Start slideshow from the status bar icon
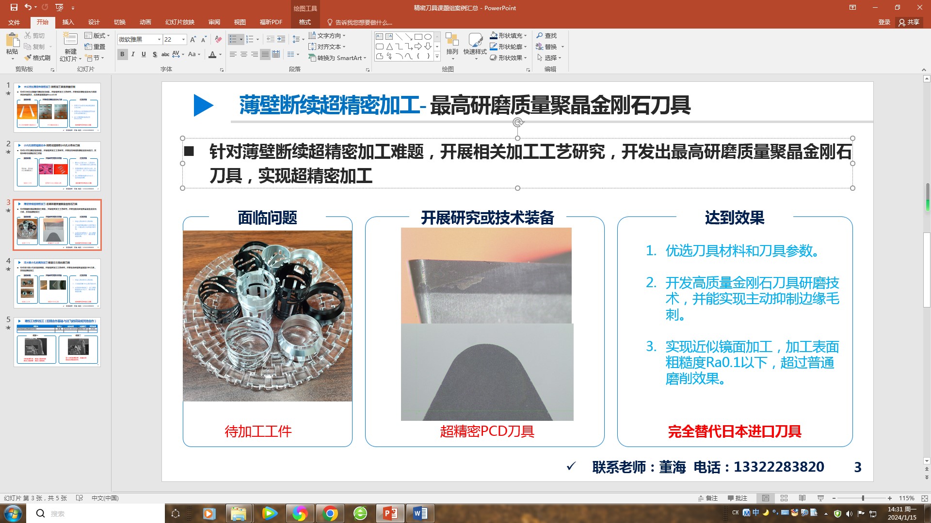This screenshot has width=931, height=523. tap(820, 498)
